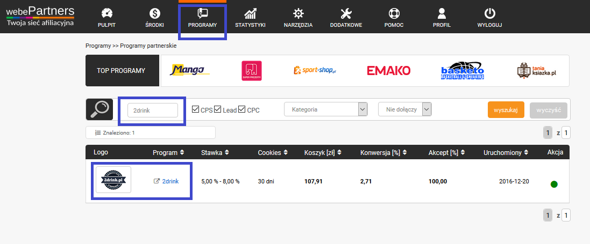Click the list icon beside Znaleziono
590x244 pixels.
[98, 132]
